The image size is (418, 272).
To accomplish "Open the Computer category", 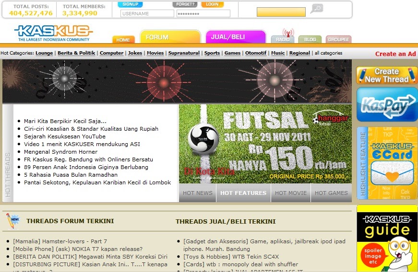I will click(x=111, y=53).
